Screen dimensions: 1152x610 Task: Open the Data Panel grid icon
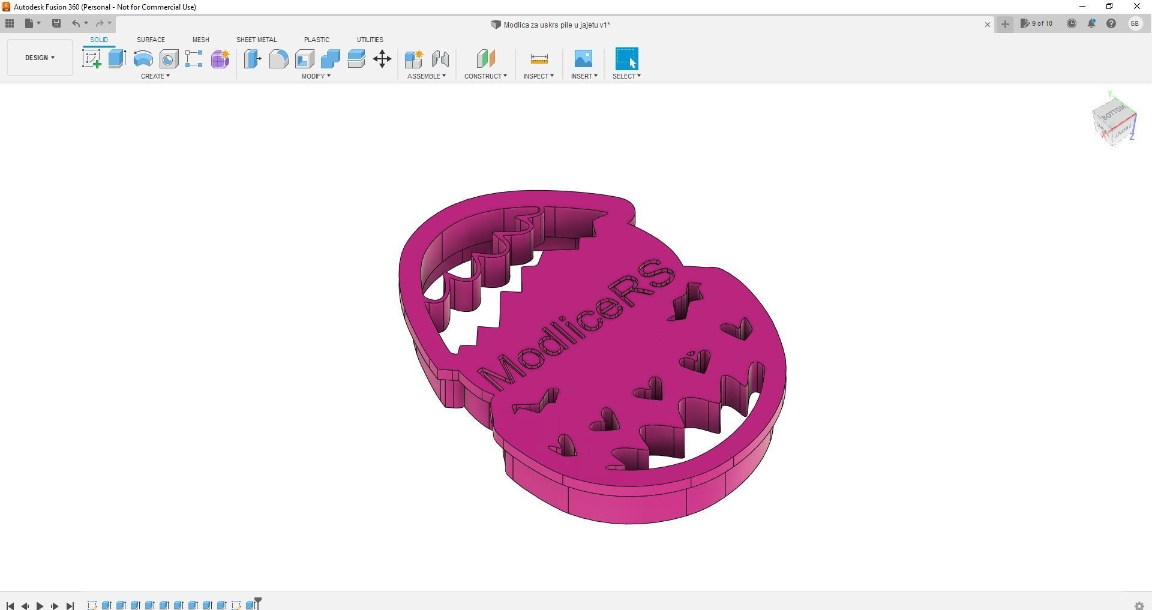tap(10, 23)
